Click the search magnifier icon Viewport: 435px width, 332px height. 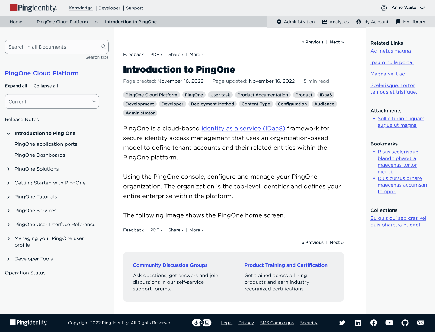pos(104,47)
